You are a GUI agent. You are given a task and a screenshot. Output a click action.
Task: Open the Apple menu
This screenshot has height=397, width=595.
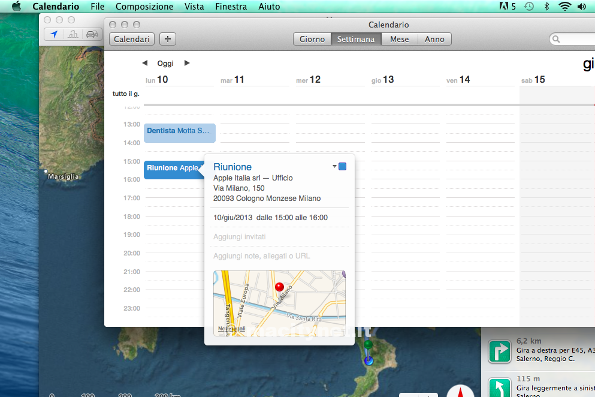coord(16,7)
